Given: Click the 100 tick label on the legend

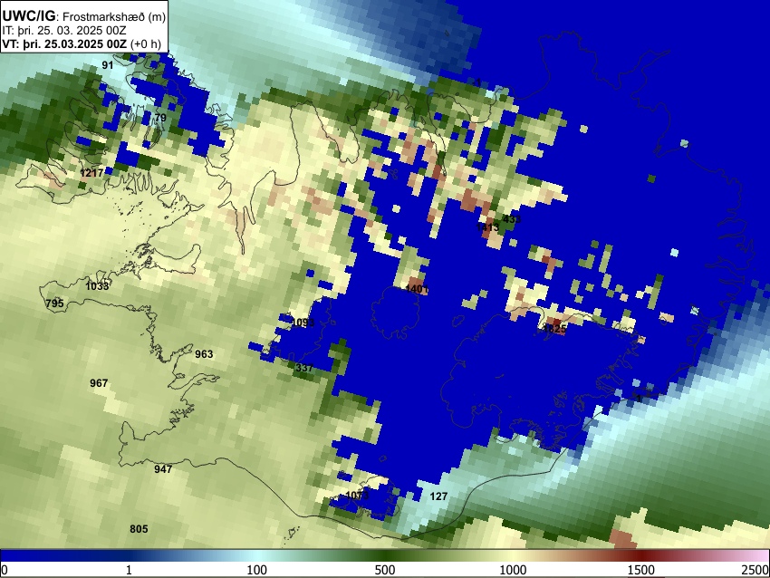Looking at the screenshot, I should click(257, 570).
